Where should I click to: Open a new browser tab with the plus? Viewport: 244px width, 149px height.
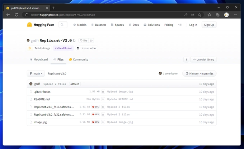53,8
